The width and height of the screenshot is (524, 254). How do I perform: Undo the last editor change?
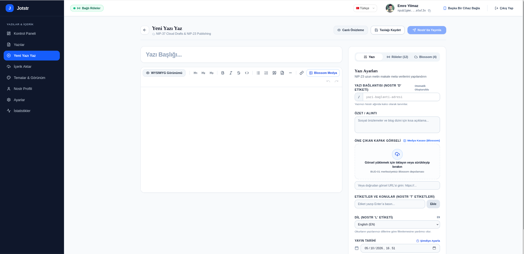click(x=328, y=81)
